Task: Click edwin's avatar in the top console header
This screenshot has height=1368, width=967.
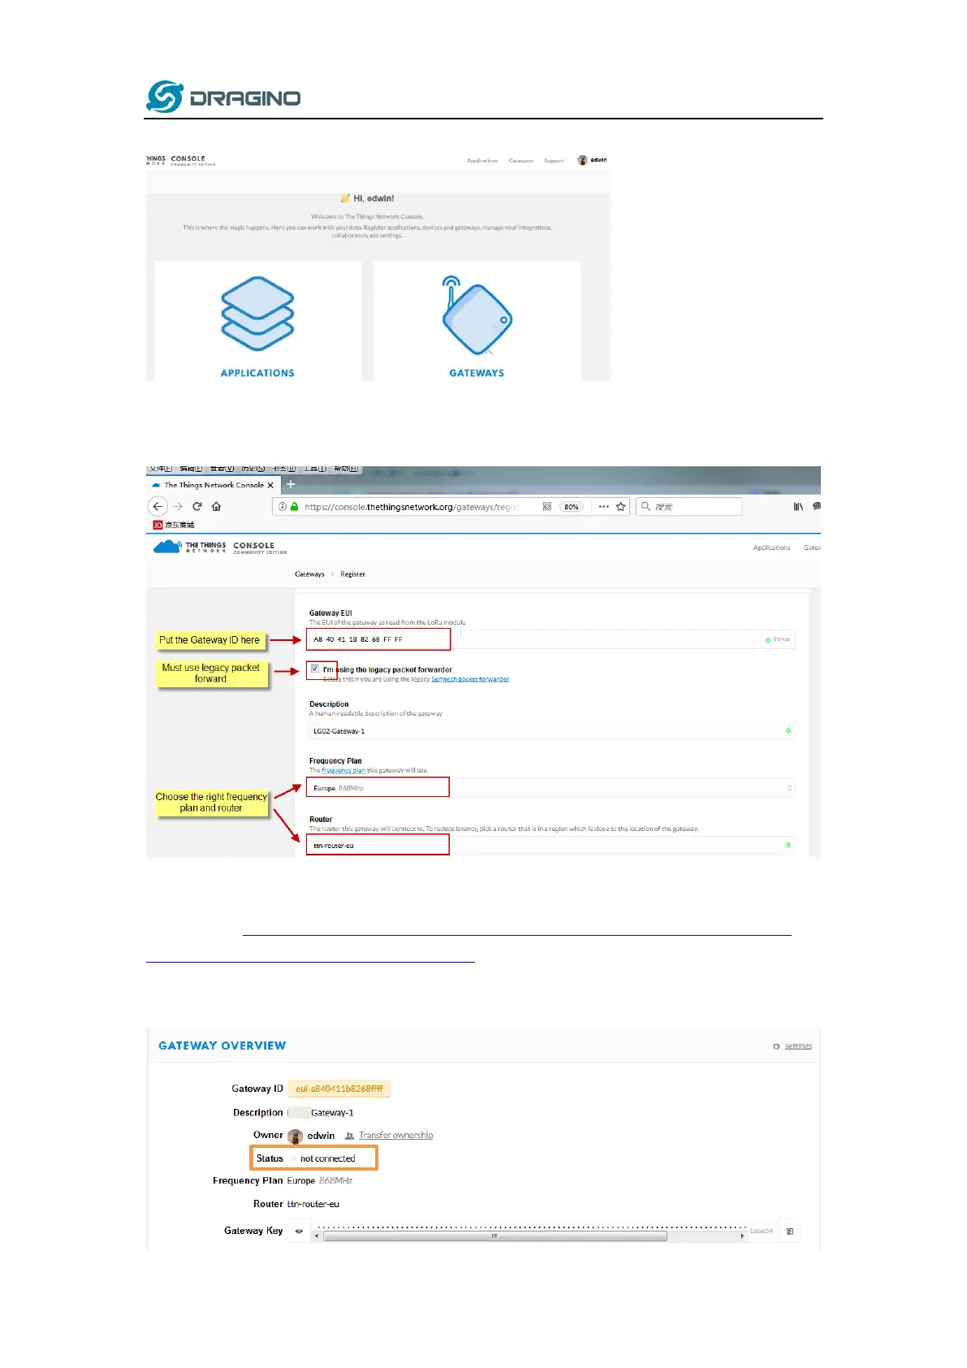Action: [x=582, y=160]
